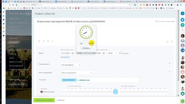Screen dimensions: 185x104
Task: Go back with browser back arrow
Action: coord(4,5)
